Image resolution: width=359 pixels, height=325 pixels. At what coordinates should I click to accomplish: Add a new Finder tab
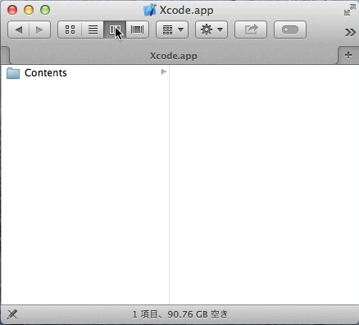(x=348, y=55)
